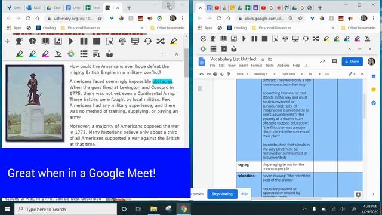Open the Format menu in Google Docs

tap(256, 66)
